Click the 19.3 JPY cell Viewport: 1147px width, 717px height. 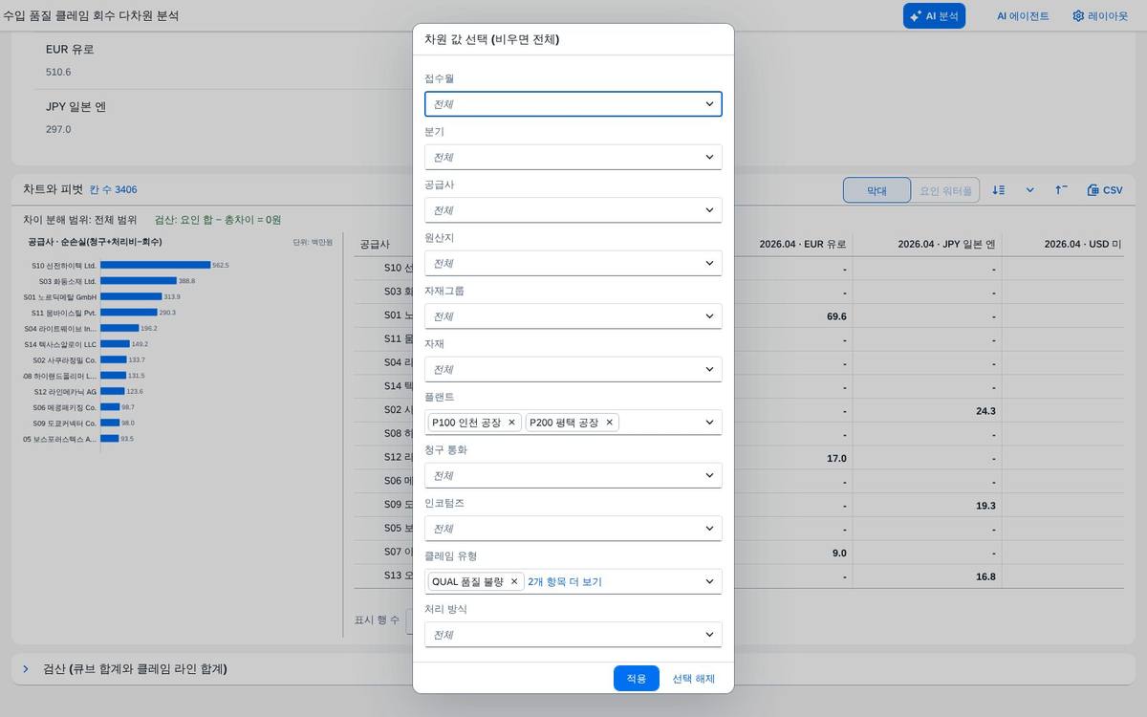[x=986, y=506]
